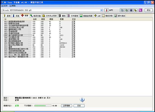Select the (DF) load/unload retry count row
This screenshot has width=155, height=112.
[x=40, y=57]
